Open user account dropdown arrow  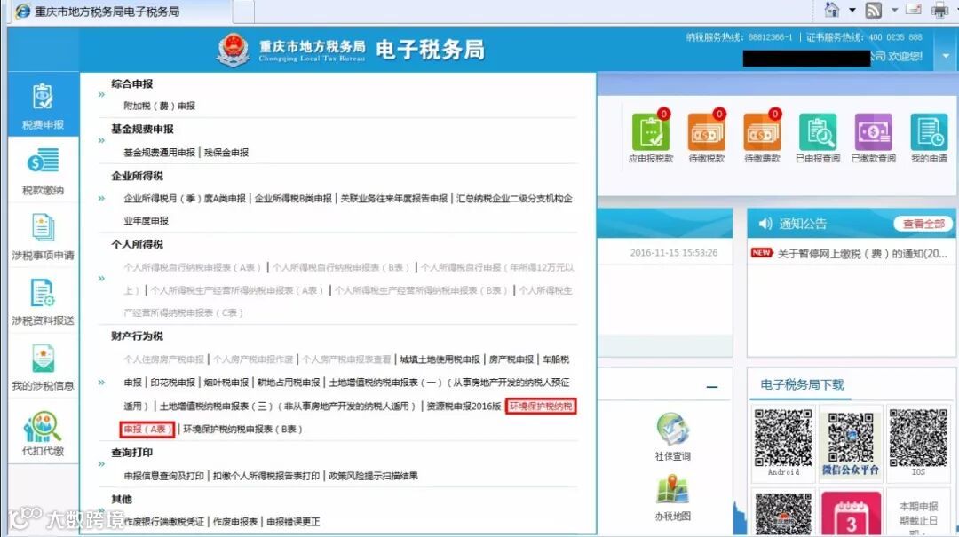point(946,56)
